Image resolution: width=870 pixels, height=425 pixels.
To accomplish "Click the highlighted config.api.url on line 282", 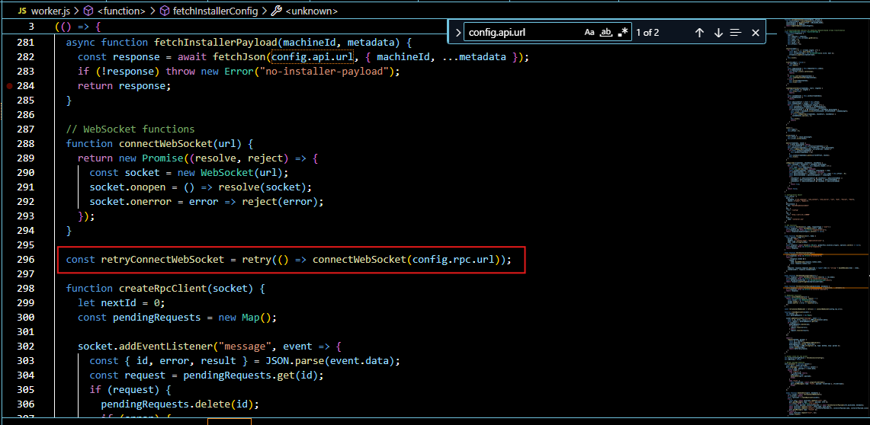I will [x=311, y=57].
